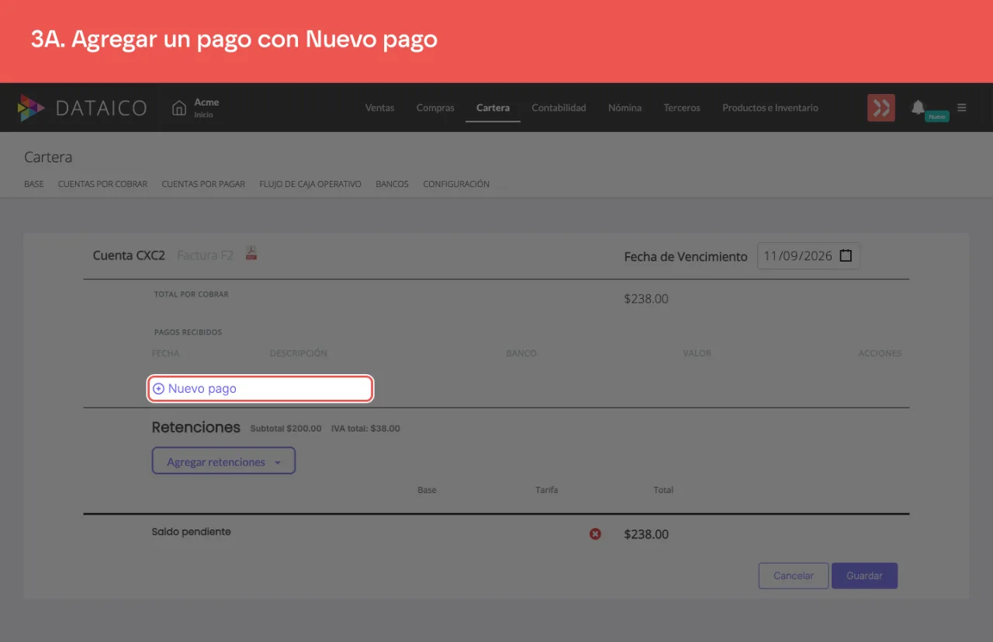
Task: Open the Nómina menu
Action: tap(625, 108)
